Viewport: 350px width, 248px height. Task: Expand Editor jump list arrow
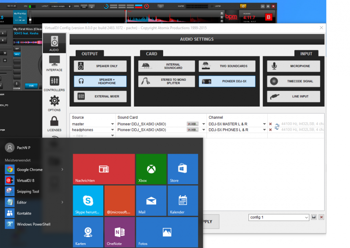point(62,202)
